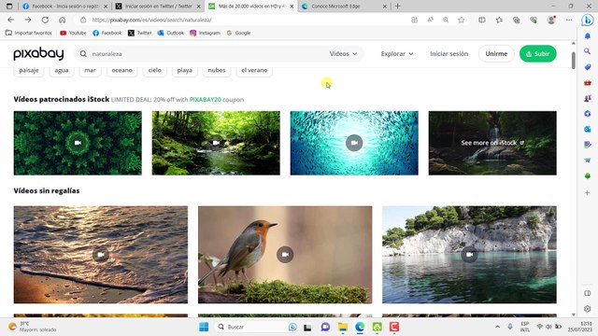Open browser settings three-dot menu
The image size is (598, 336).
point(569,20)
